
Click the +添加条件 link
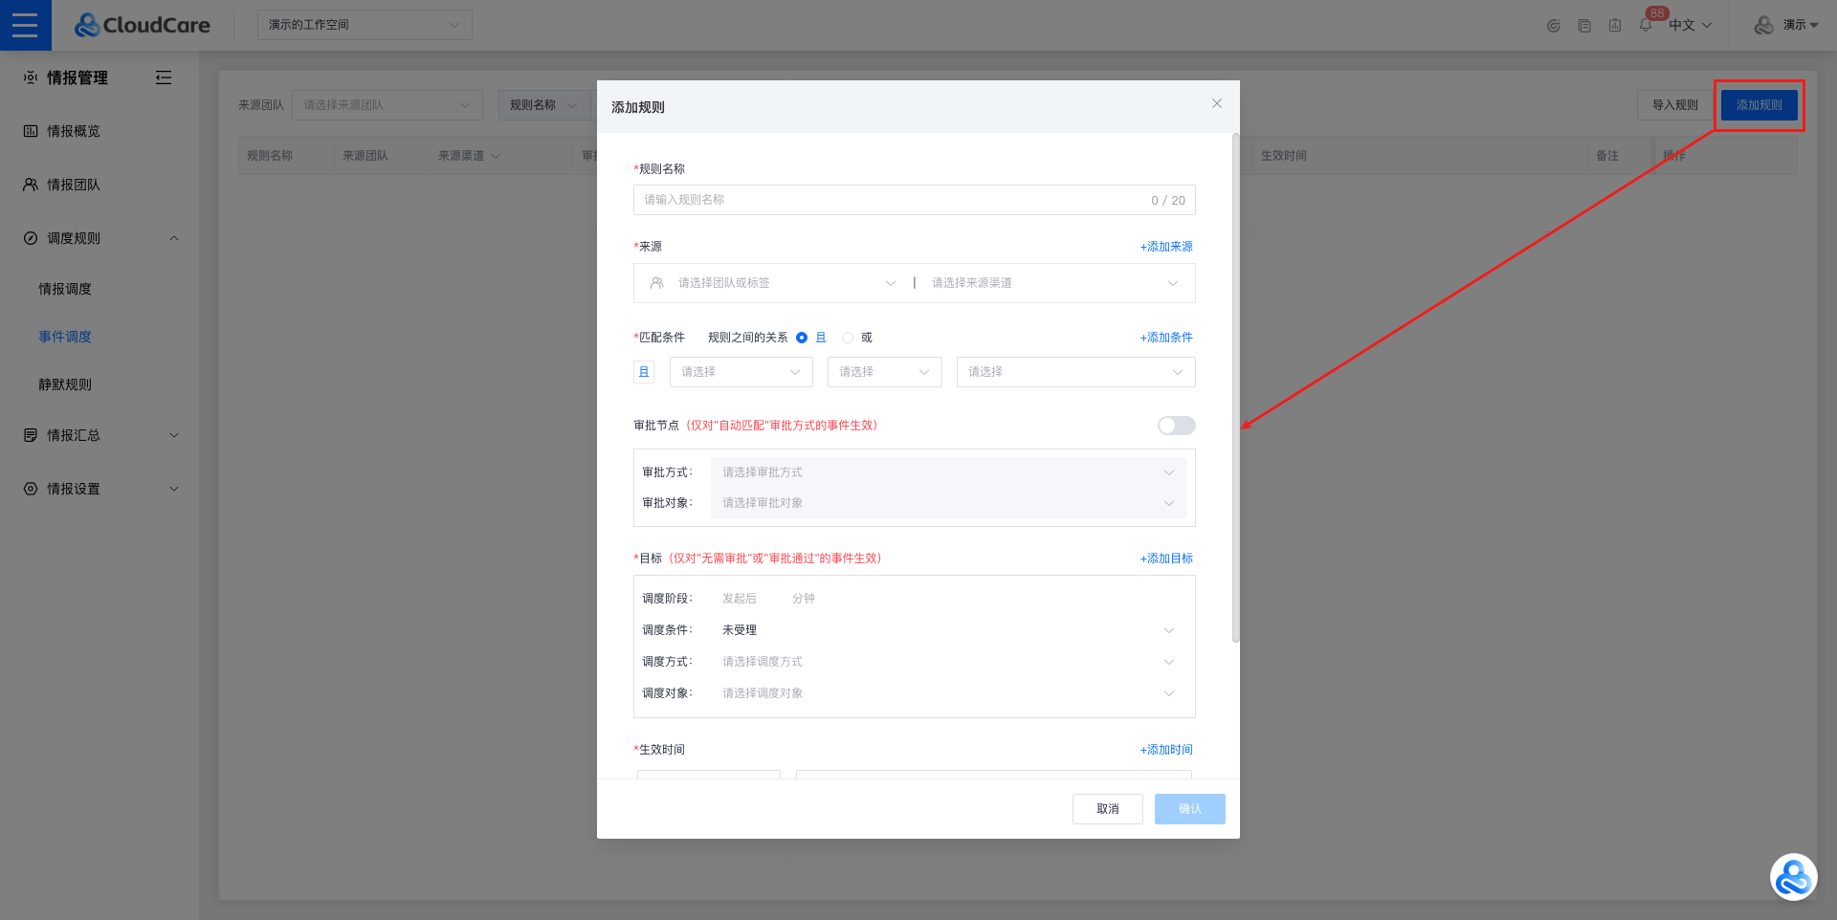[x=1166, y=338]
